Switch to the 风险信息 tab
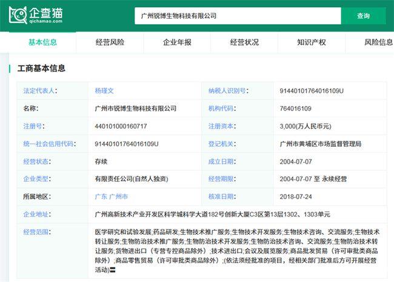394x282 pixels. point(378,42)
